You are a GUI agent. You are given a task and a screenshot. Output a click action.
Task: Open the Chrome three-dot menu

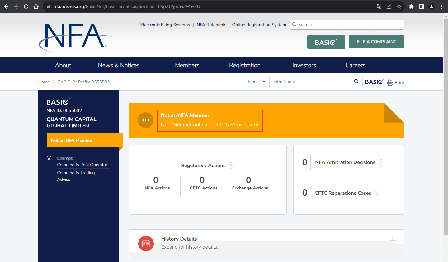(441, 7)
